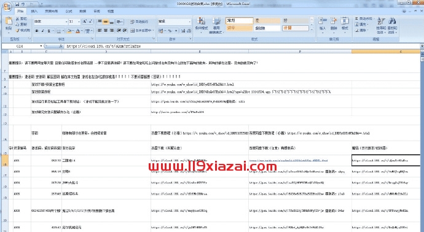The height and width of the screenshot is (232, 424).
Task: Click the Name Box showing G16
Action: click(20, 46)
